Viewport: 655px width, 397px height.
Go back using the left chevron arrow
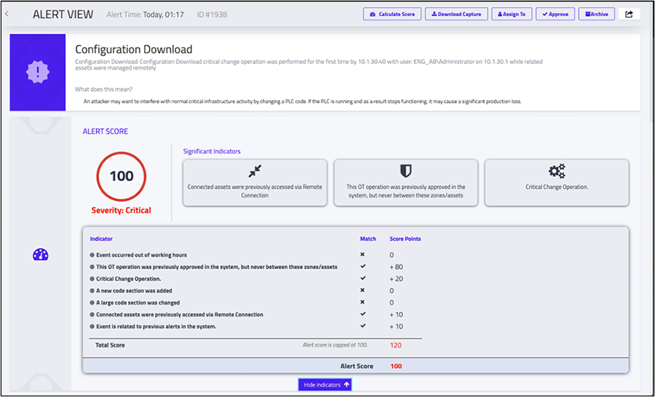pyautogui.click(x=7, y=15)
